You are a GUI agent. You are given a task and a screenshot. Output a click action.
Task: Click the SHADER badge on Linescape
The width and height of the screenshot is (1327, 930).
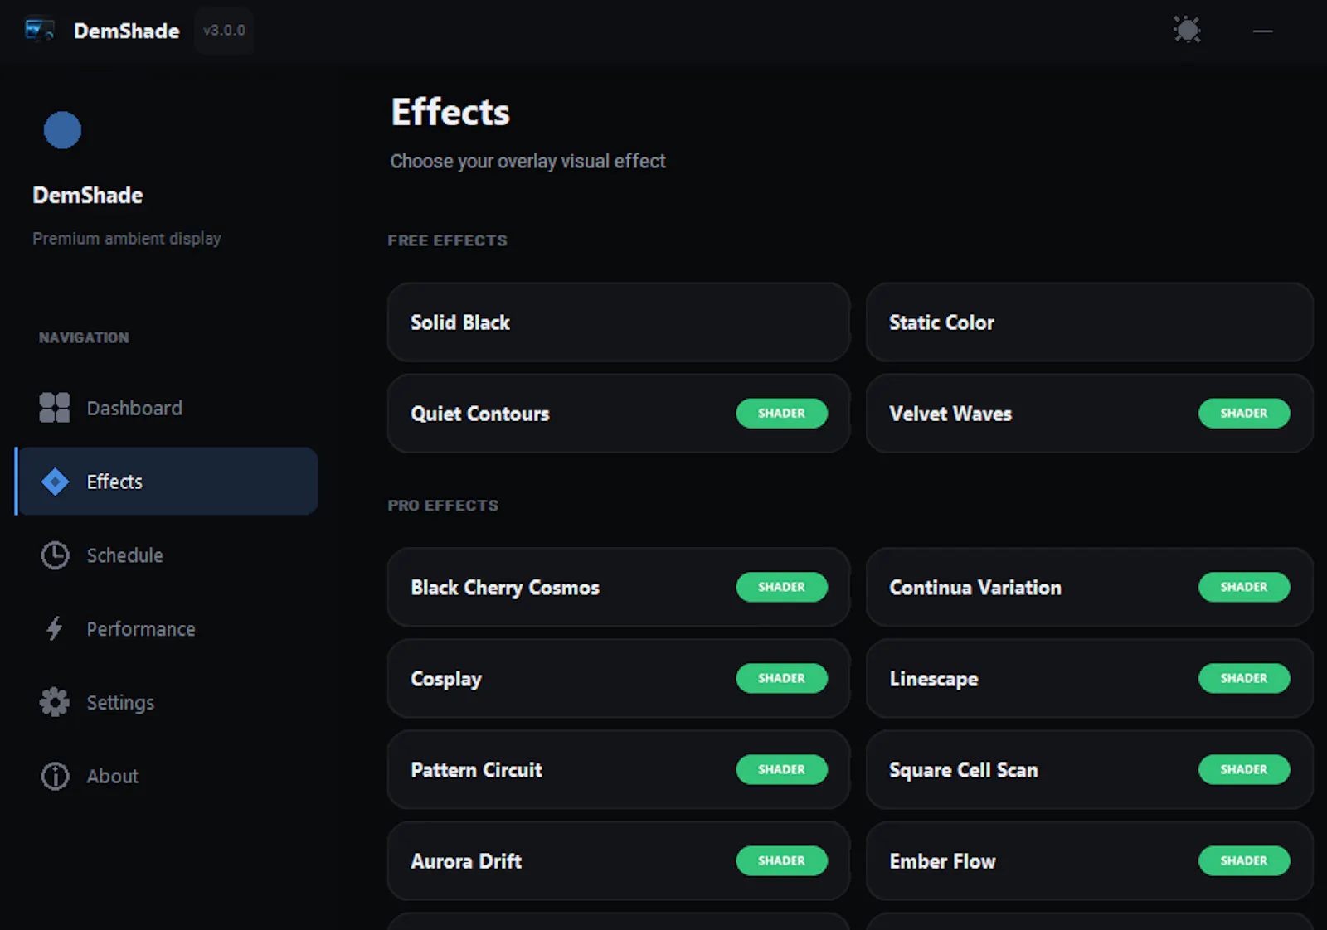click(x=1243, y=678)
